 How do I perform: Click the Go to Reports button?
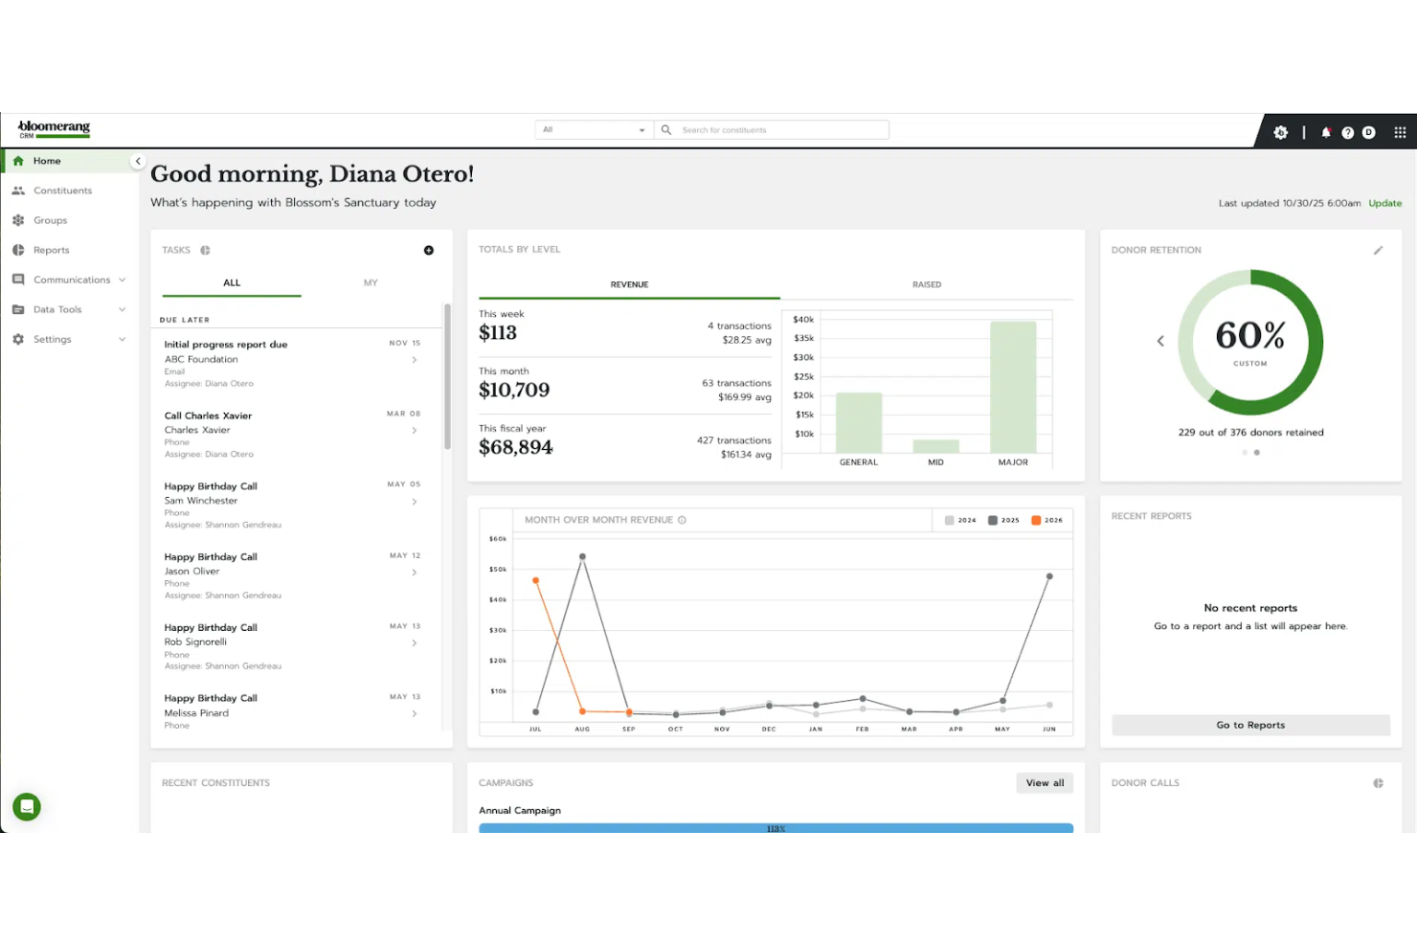[1249, 726]
